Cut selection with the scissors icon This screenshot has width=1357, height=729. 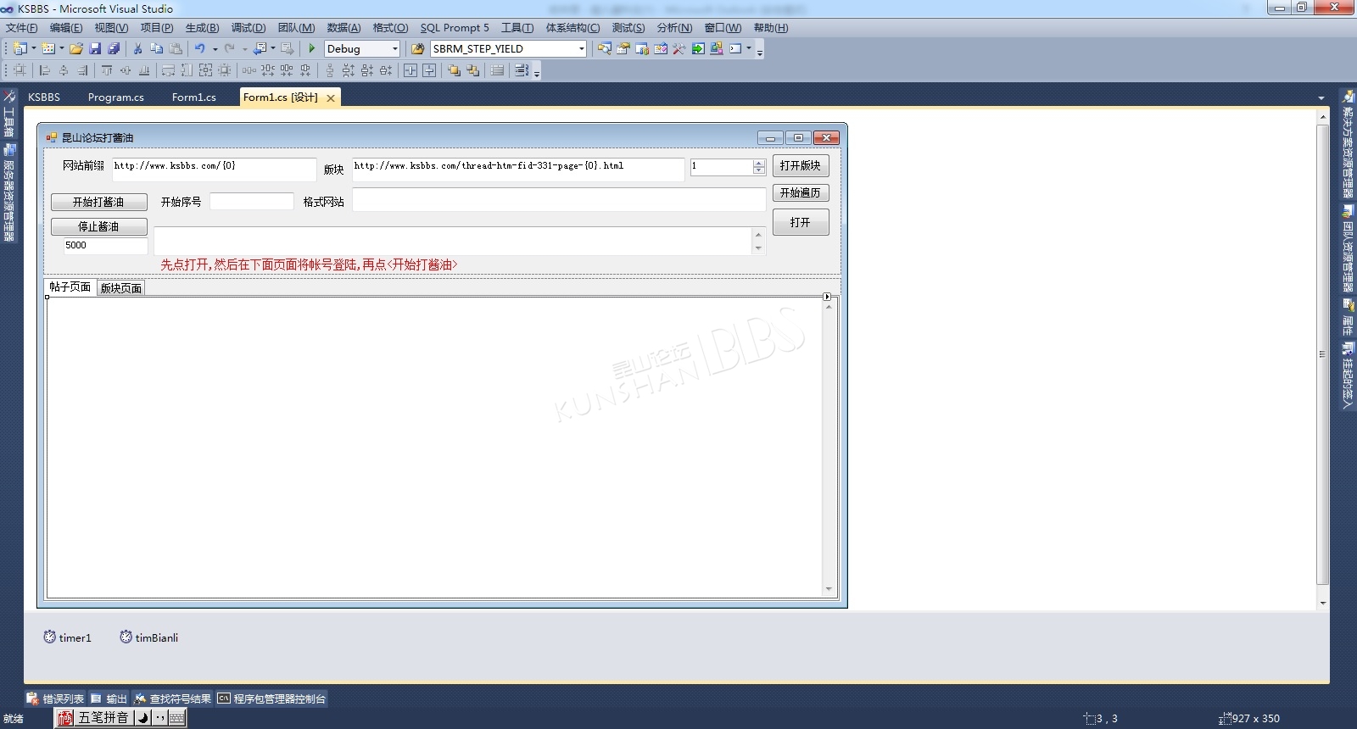point(137,48)
